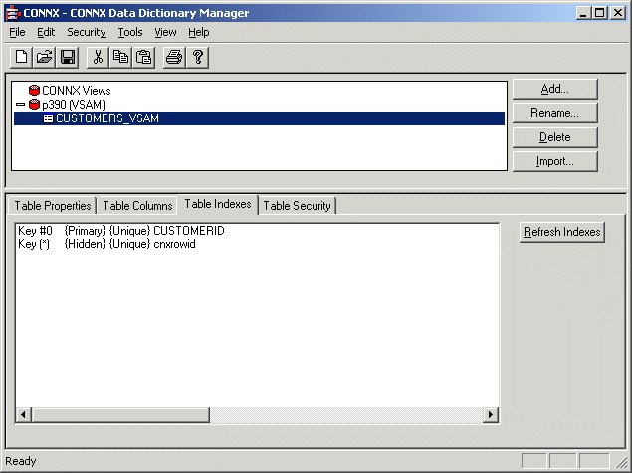Screen dimensions: 632x473
Task: Close the CONNX Data Dictionary Manager window
Action: [618, 13]
